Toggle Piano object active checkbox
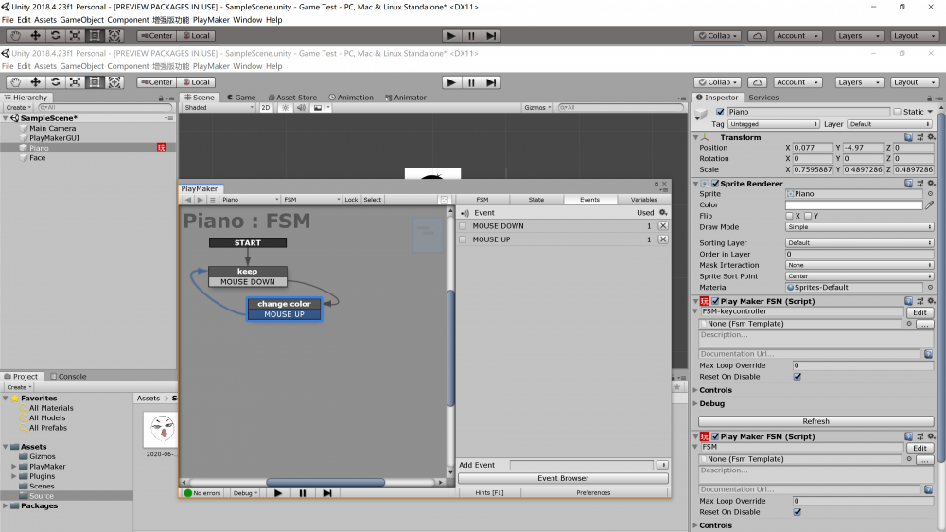The height and width of the screenshot is (532, 946). click(720, 112)
